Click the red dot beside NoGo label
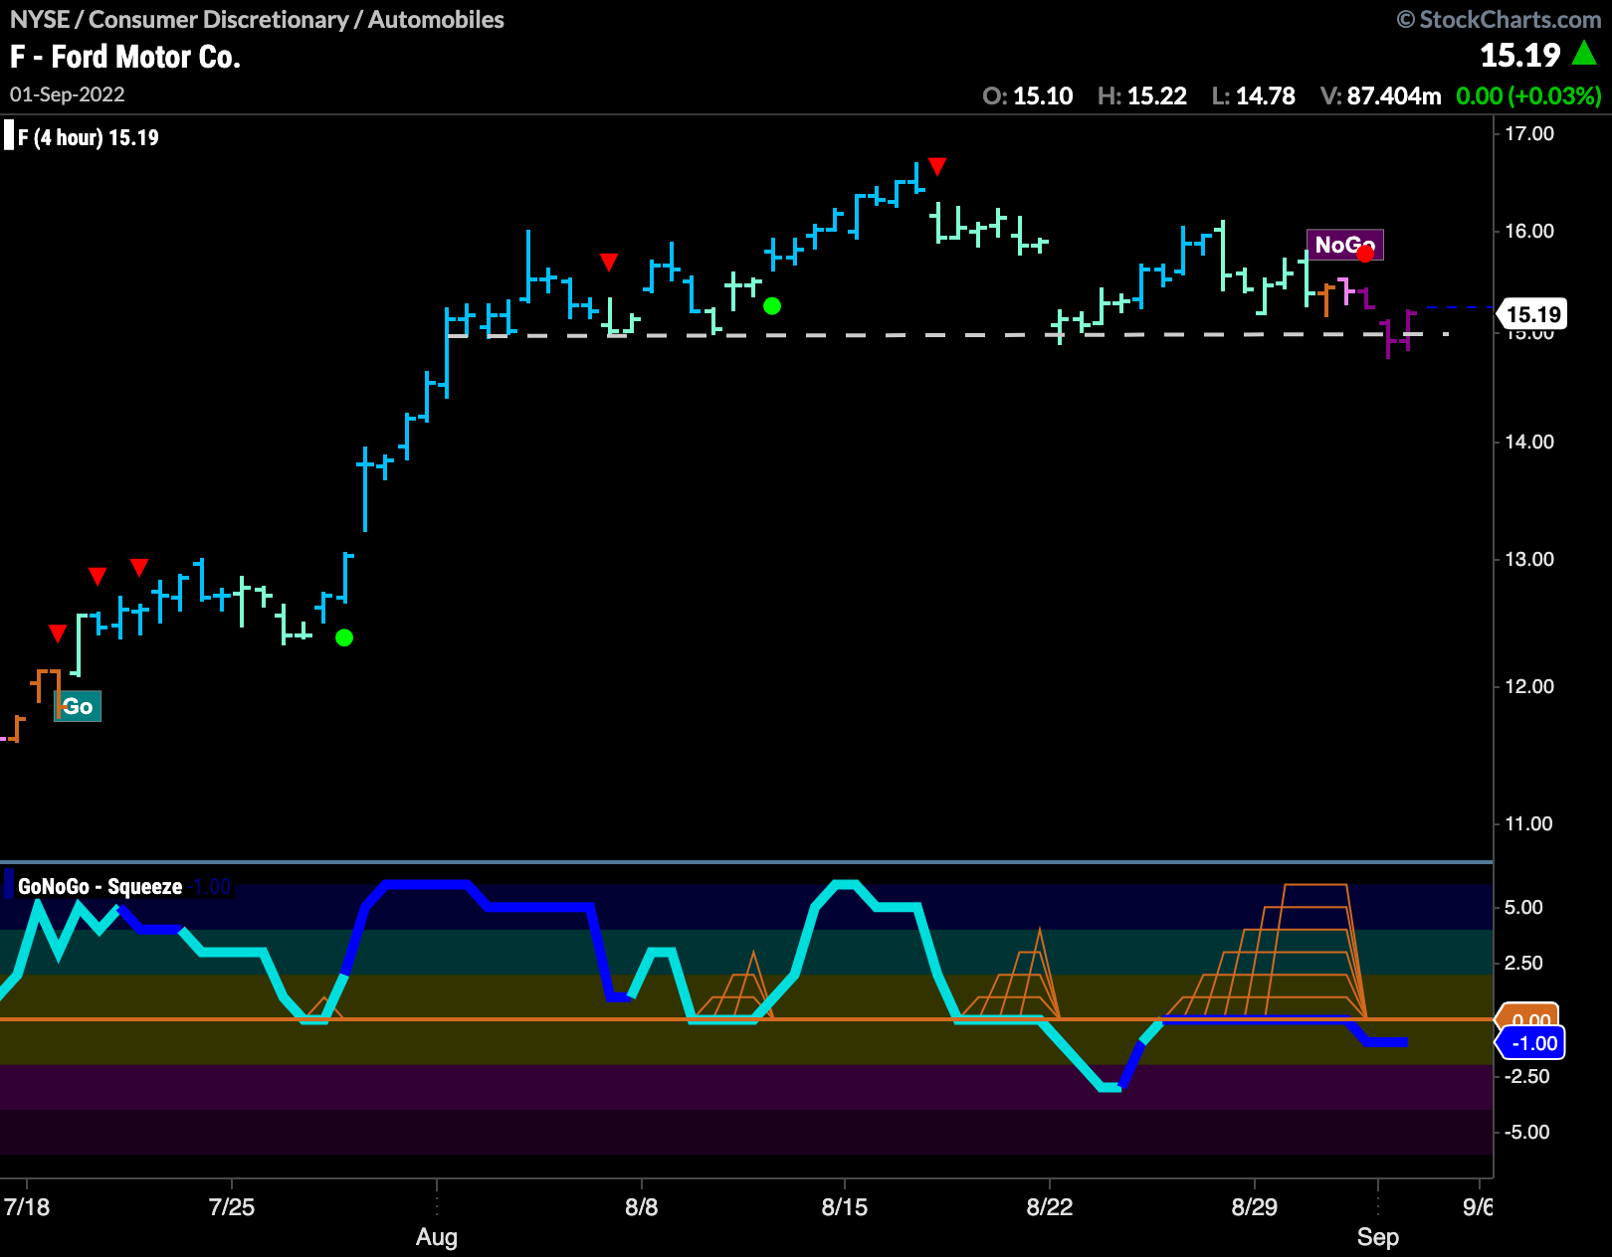The width and height of the screenshot is (1612, 1257). click(1365, 254)
